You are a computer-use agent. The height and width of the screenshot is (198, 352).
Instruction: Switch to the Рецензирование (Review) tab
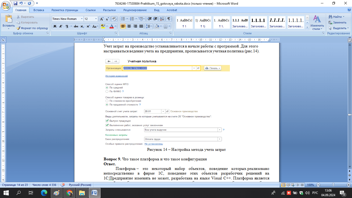pos(135,10)
